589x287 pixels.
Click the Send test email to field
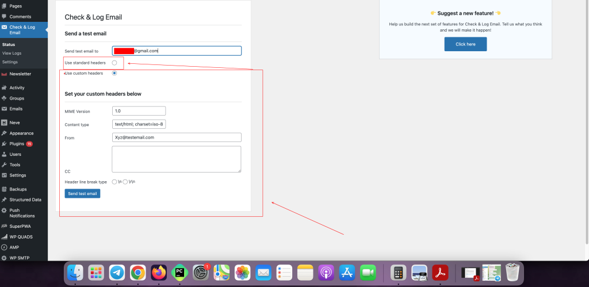[x=177, y=51]
